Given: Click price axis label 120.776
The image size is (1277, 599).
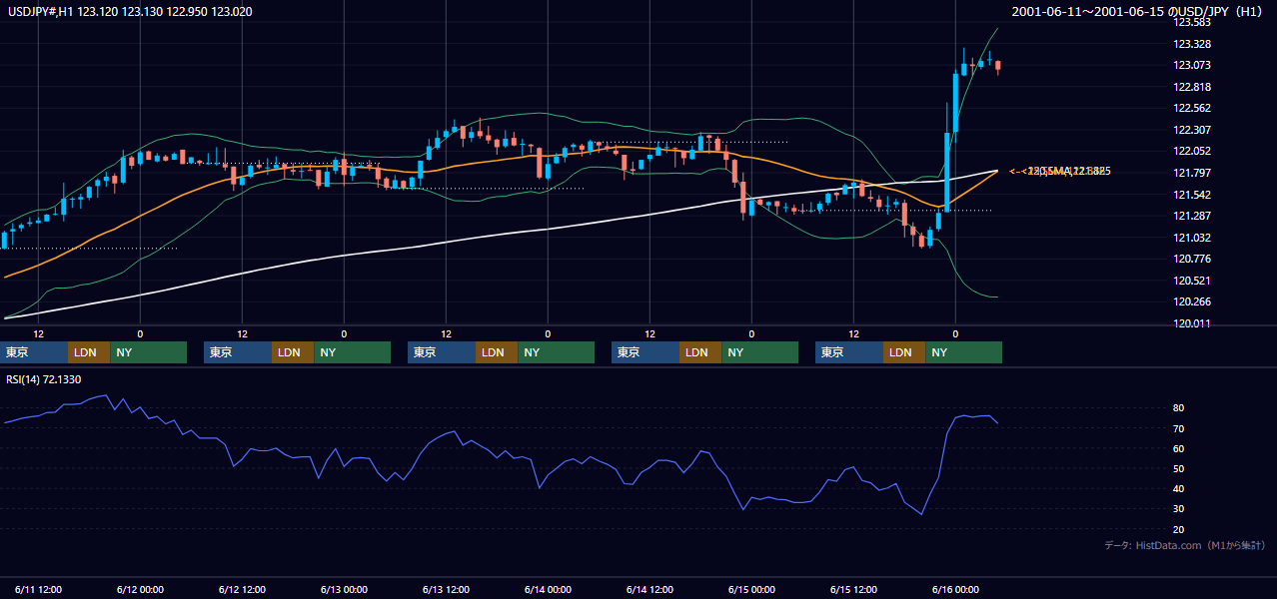Looking at the screenshot, I should [x=1192, y=259].
